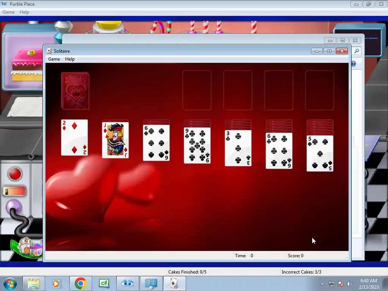388x291 pixels.
Task: Click the third empty foundation slot
Action: (x=278, y=90)
